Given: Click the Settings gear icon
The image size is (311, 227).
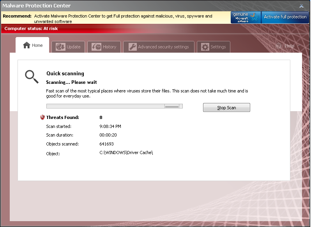Looking at the screenshot, I should [205, 47].
